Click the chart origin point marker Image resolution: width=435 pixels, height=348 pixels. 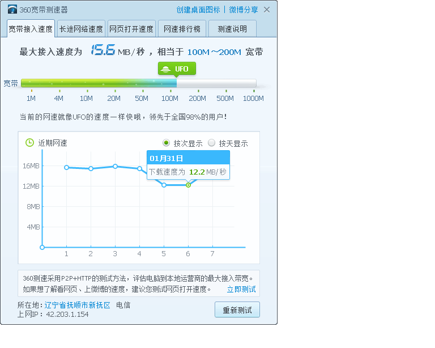click(42, 247)
